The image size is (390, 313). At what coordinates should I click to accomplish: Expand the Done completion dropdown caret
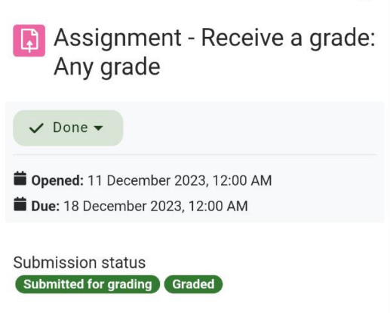tap(98, 128)
